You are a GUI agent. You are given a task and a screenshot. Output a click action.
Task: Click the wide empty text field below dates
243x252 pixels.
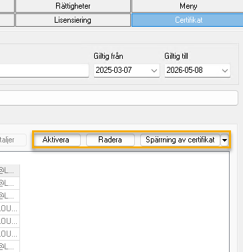tap(119, 98)
